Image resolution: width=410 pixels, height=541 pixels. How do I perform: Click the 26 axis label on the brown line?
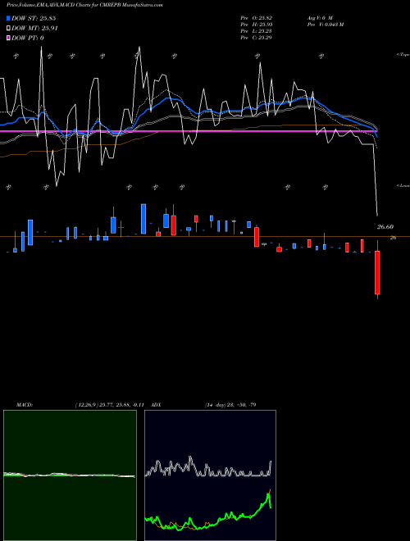(x=393, y=238)
